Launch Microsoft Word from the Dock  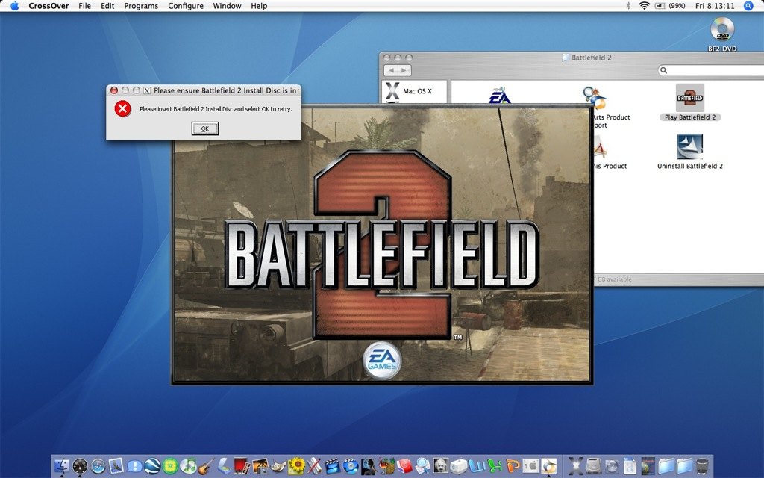[x=477, y=466]
